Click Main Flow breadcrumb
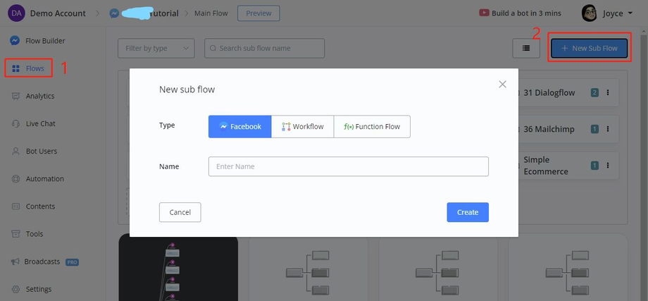The height and width of the screenshot is (301, 648). tap(211, 13)
